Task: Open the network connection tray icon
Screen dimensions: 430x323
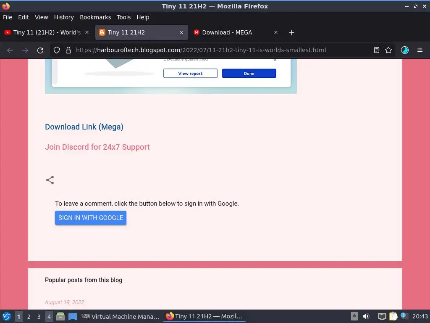Action: click(382, 316)
